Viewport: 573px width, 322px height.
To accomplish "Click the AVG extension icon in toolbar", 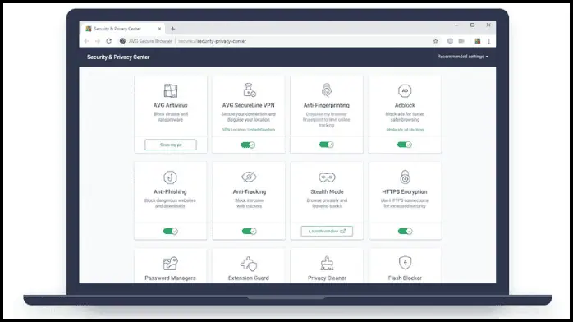I will pos(477,41).
